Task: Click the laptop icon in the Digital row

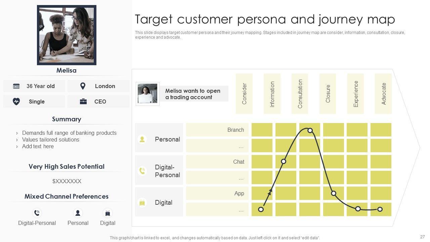Action: 142,202
